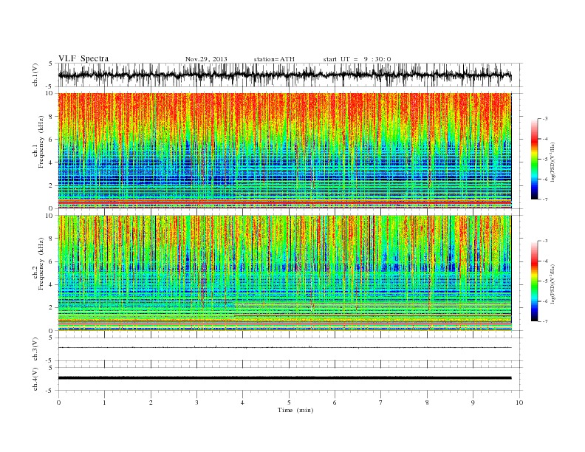Click the 'ch.4(V)' axis label
This screenshot has width=585, height=452.
[35, 379]
